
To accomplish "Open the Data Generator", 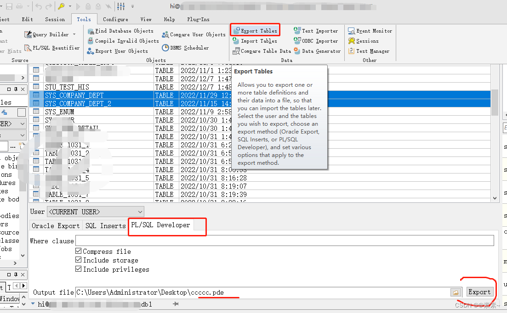I will [x=317, y=51].
